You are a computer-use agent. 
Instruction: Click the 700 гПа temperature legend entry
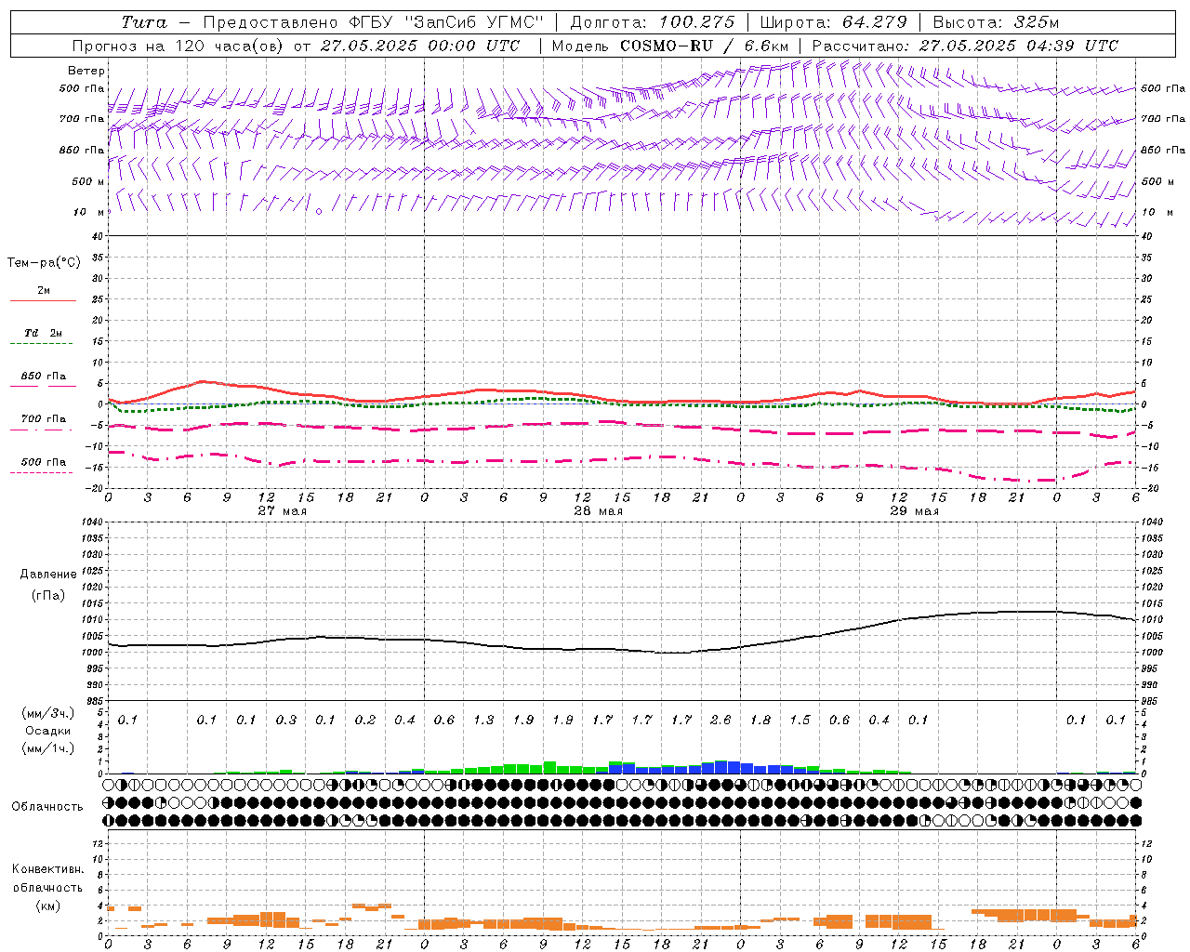pos(44,419)
